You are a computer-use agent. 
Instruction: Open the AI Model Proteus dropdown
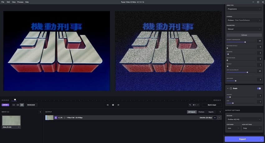(244, 20)
